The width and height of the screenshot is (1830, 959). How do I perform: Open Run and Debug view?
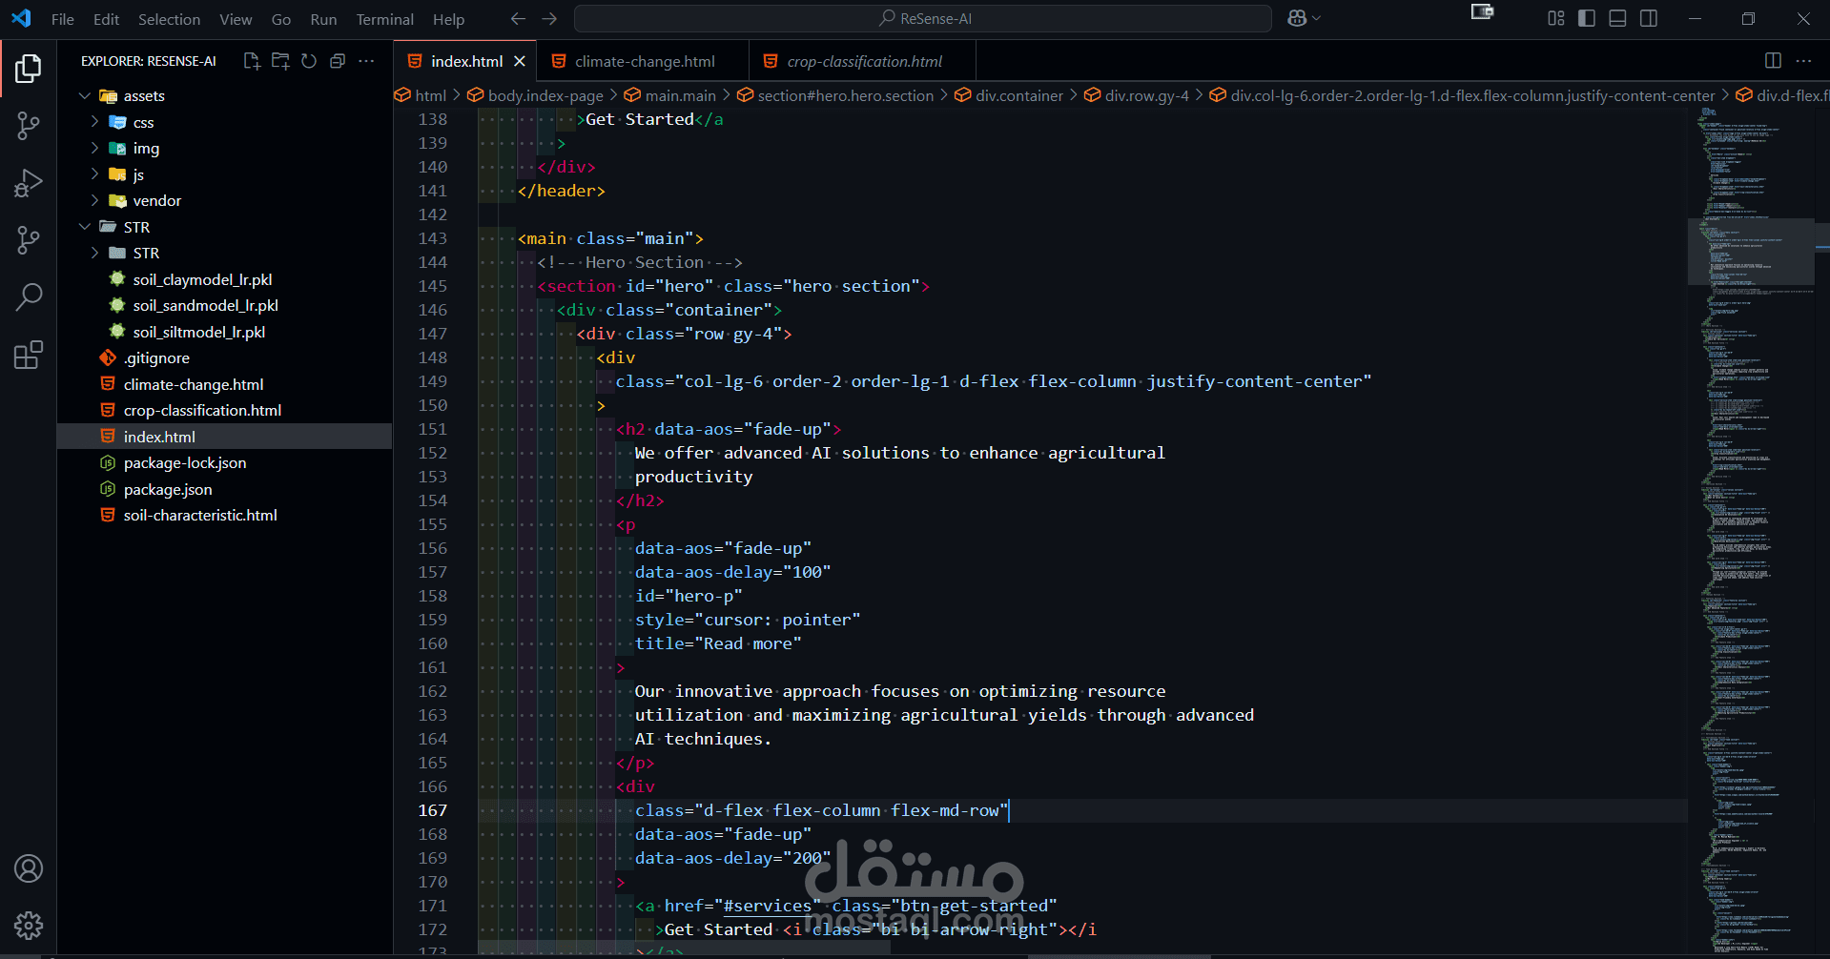click(29, 183)
